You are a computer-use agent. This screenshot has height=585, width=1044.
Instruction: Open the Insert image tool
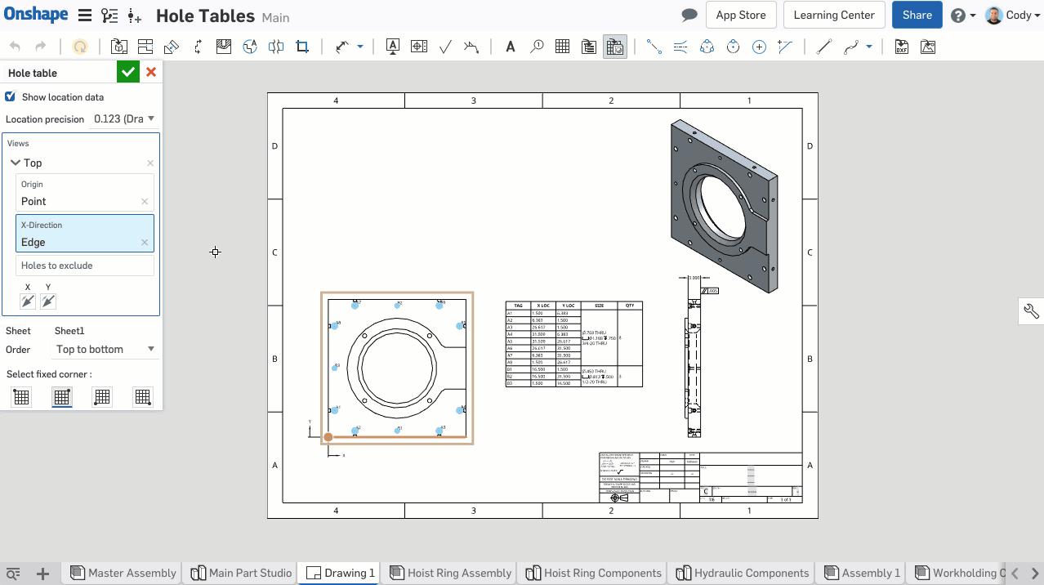pos(927,47)
